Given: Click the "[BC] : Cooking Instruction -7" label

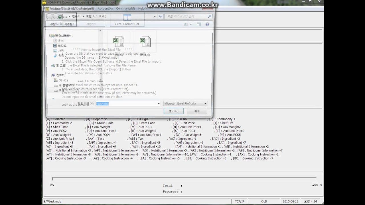Looking at the screenshot, I should pyautogui.click(x=253, y=158).
